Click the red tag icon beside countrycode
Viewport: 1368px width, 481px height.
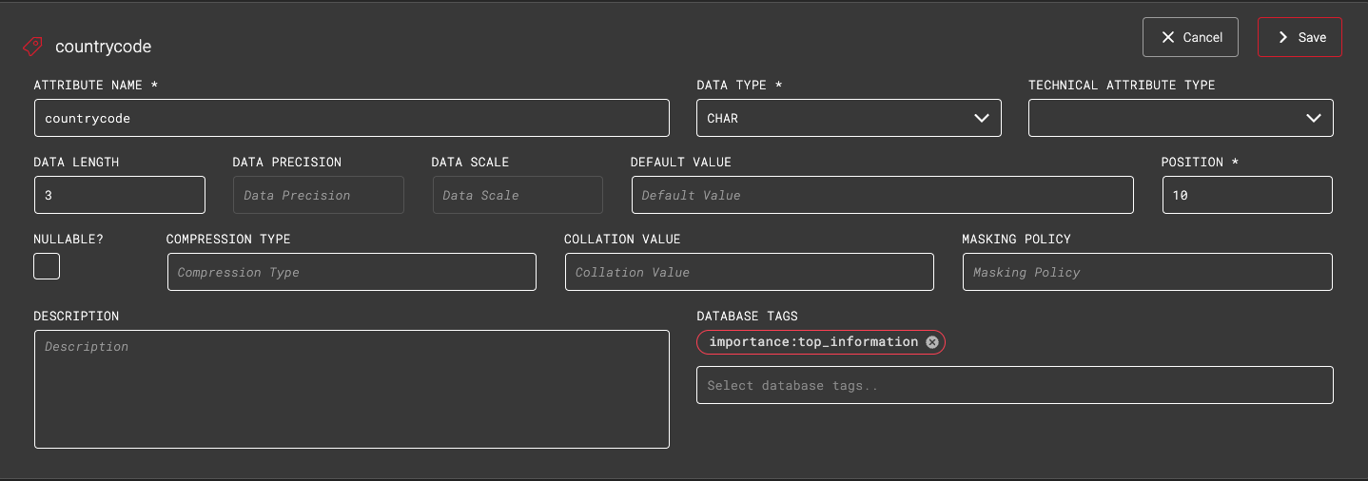(x=32, y=46)
